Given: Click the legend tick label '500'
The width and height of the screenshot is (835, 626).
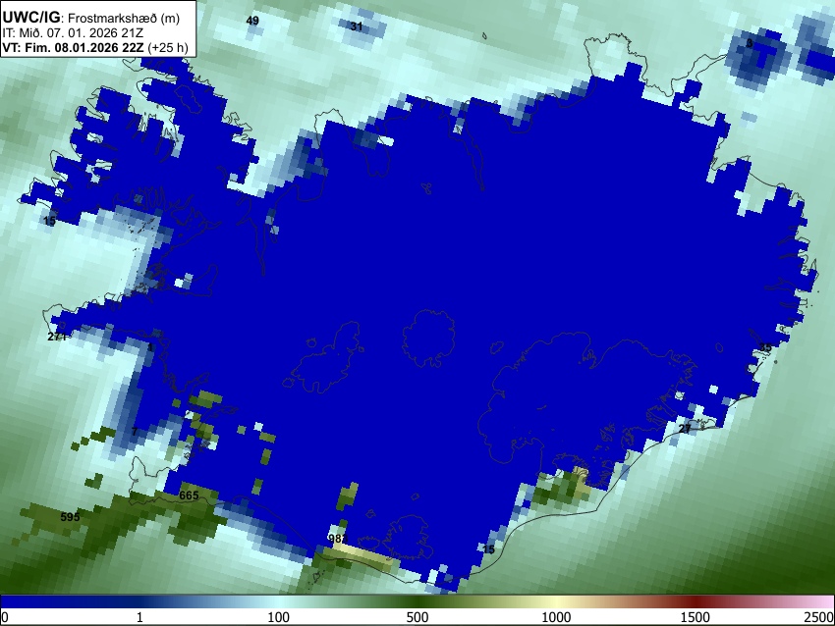Looking at the screenshot, I should click(417, 617).
